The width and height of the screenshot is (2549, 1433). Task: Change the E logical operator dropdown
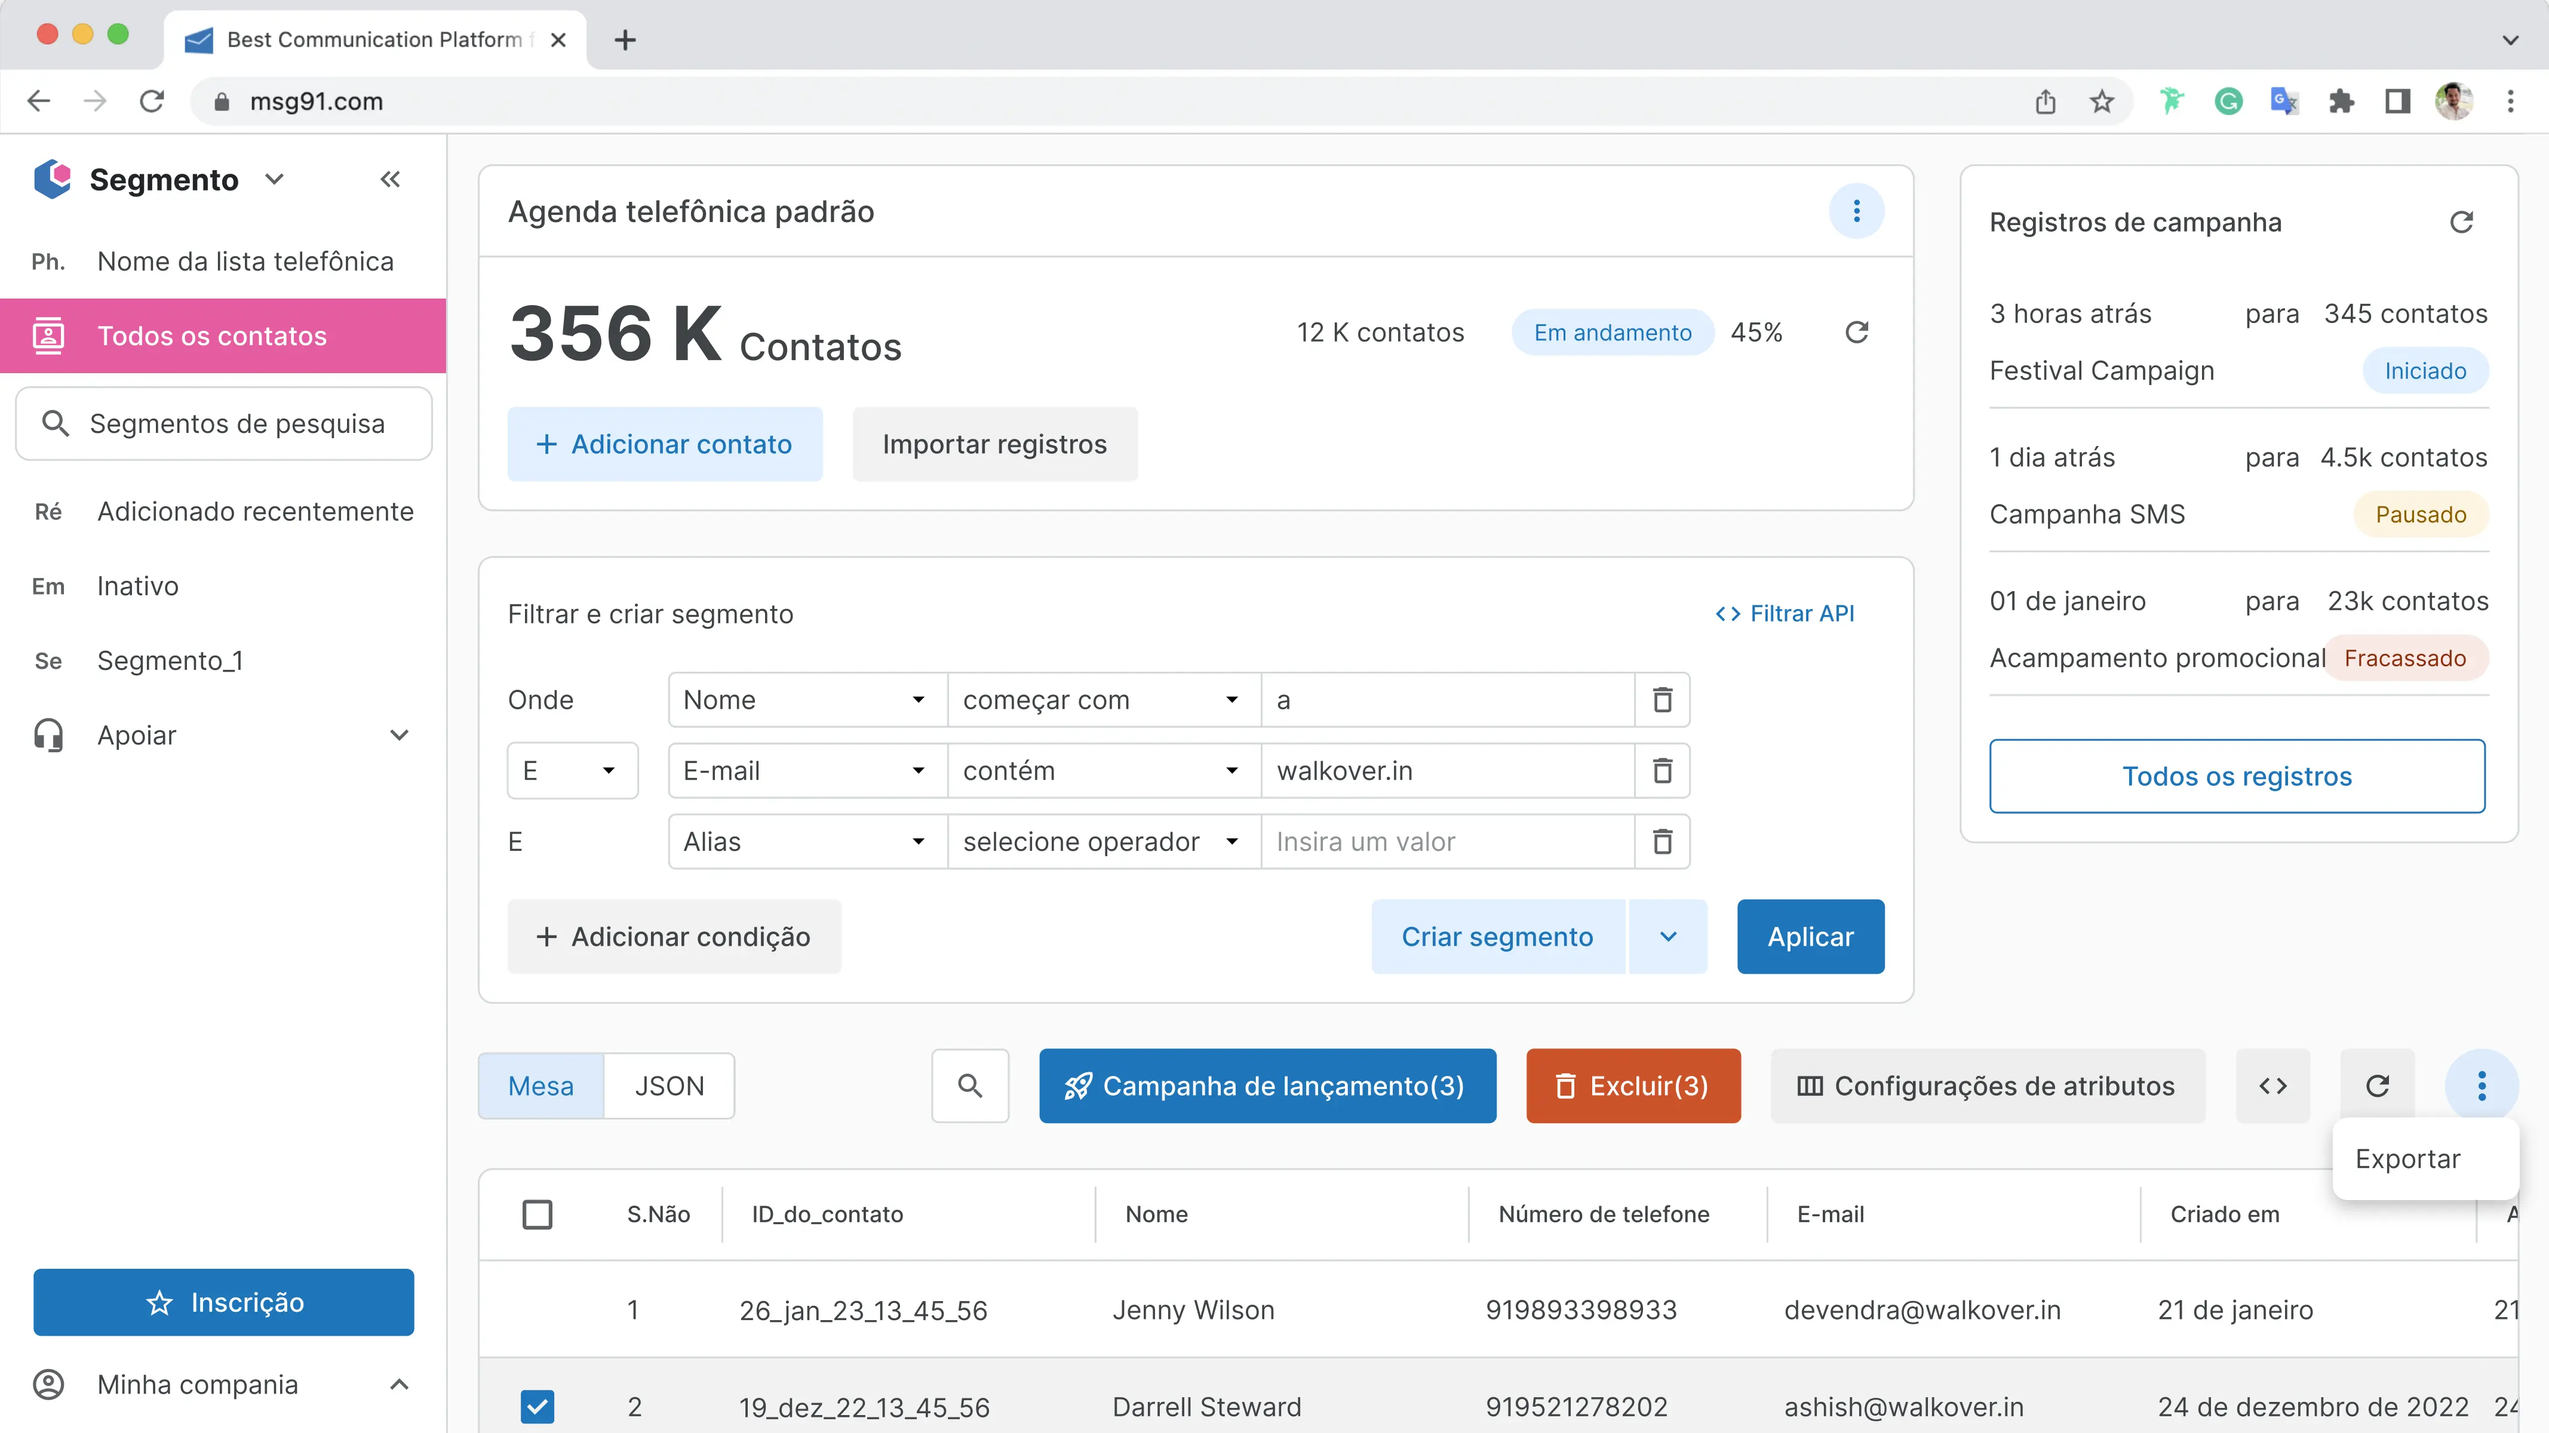pos(572,770)
